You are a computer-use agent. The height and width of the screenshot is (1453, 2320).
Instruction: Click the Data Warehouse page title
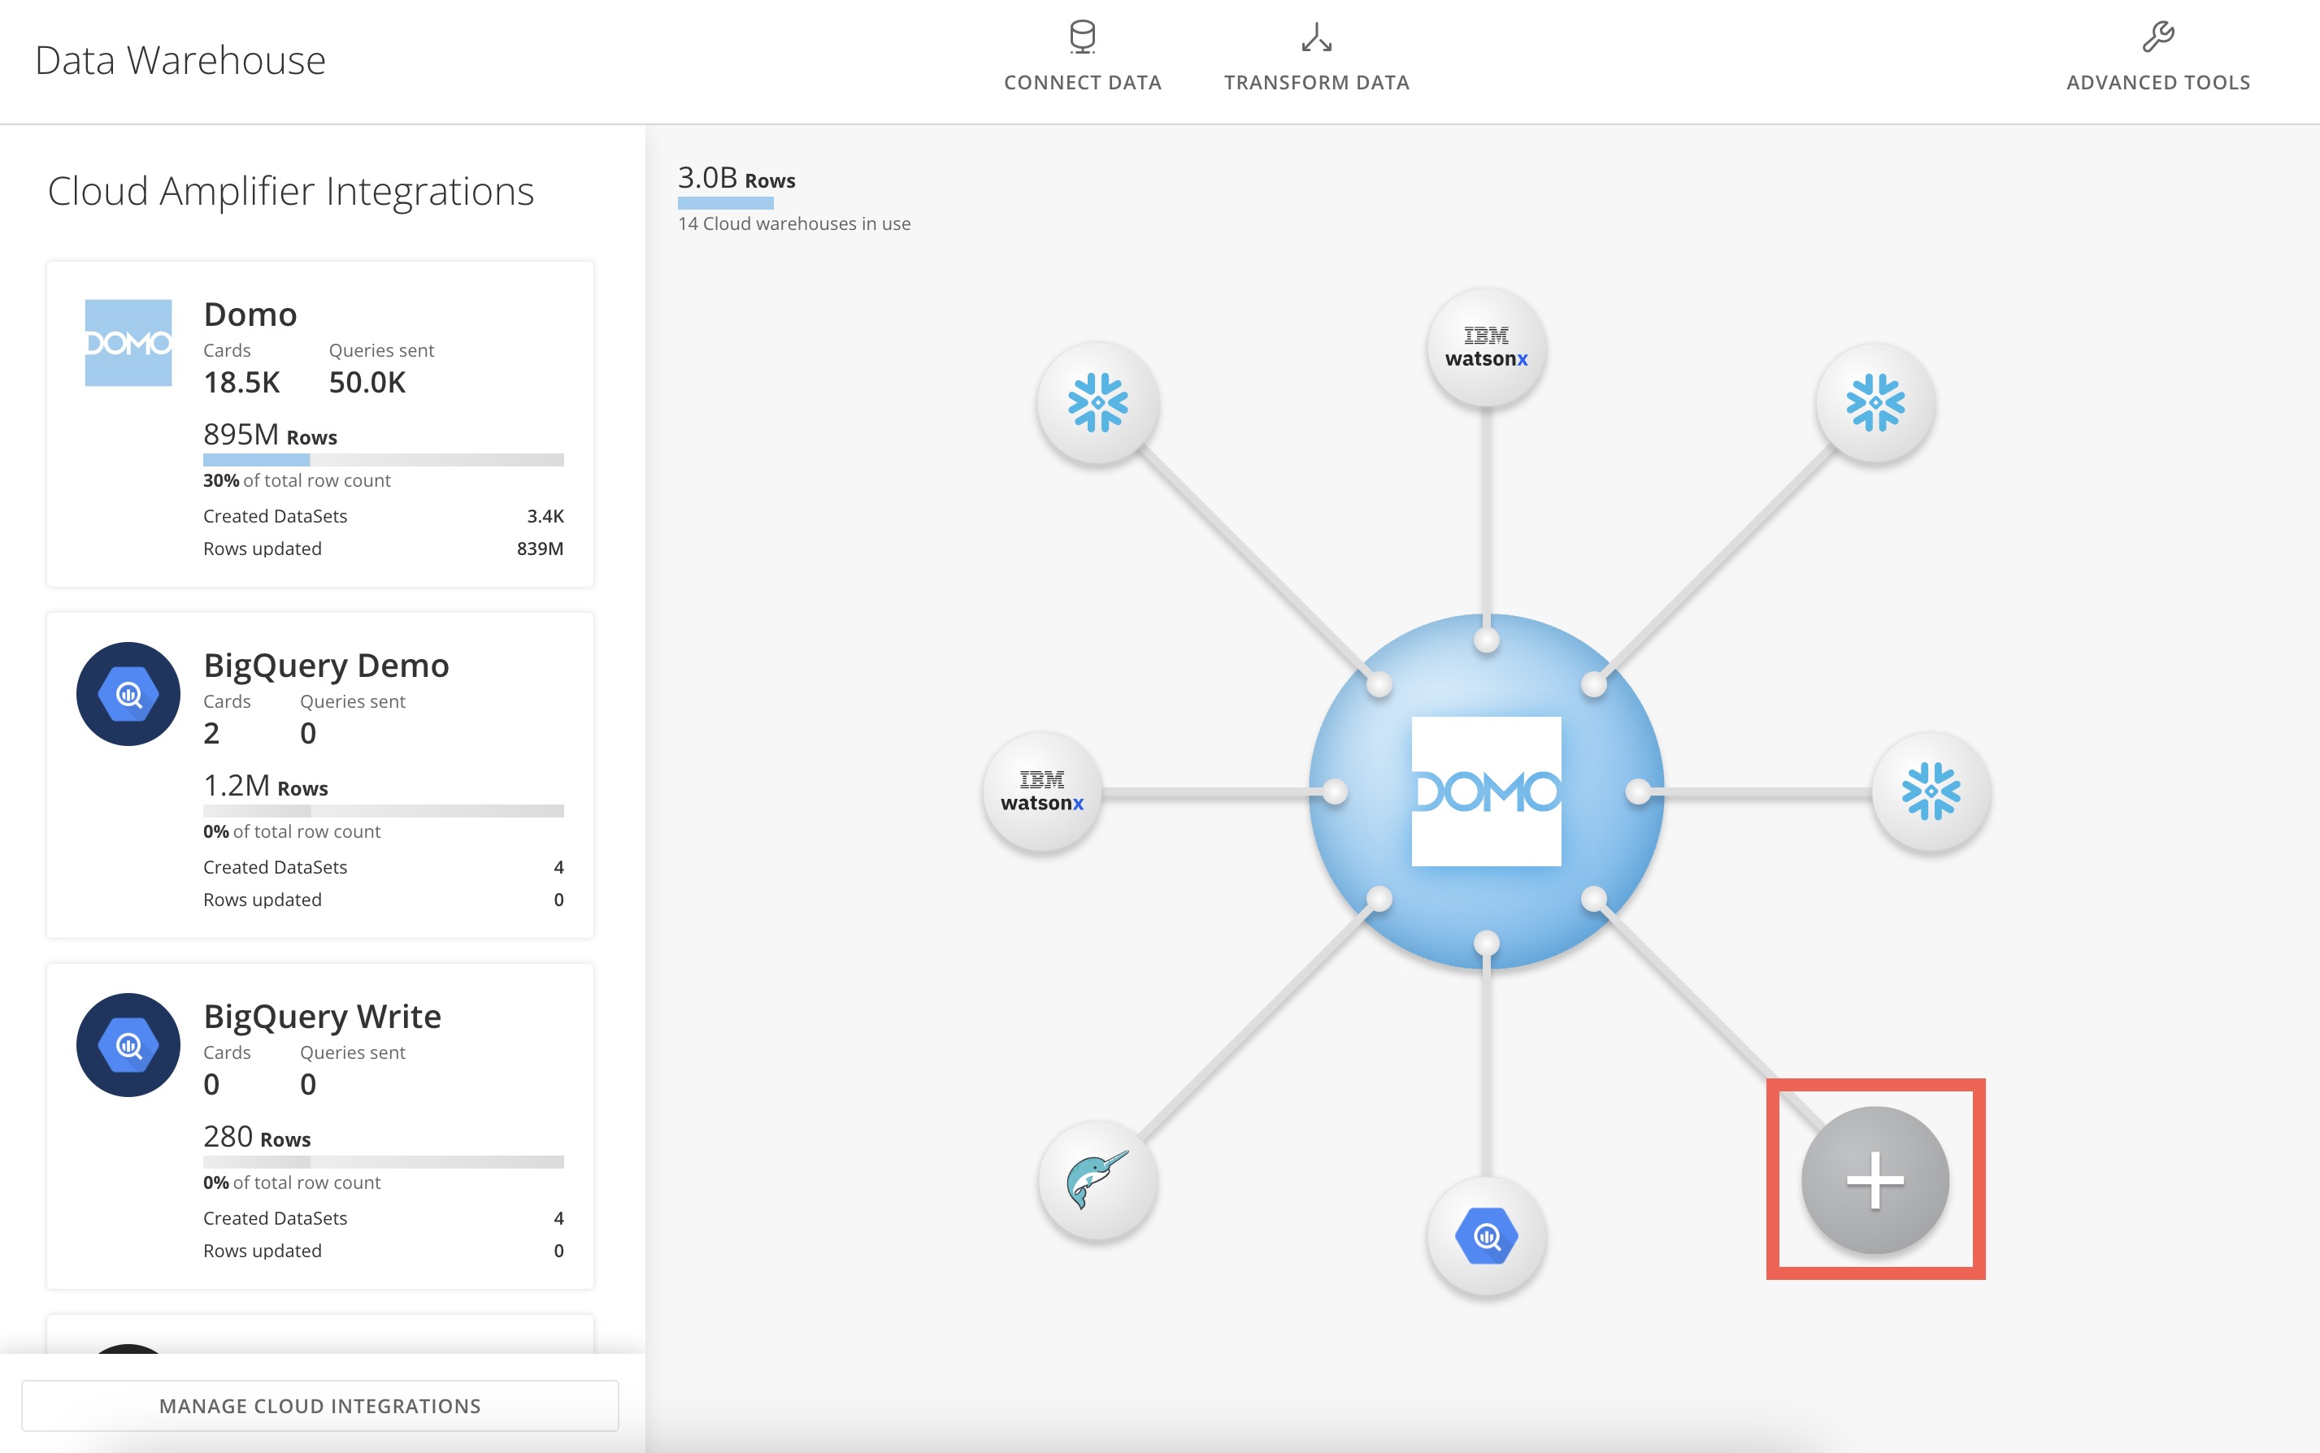[180, 59]
